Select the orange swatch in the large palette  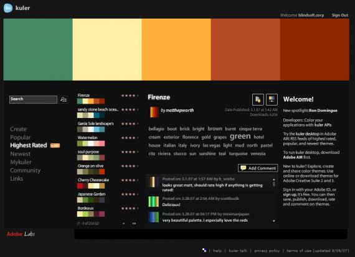(176, 50)
